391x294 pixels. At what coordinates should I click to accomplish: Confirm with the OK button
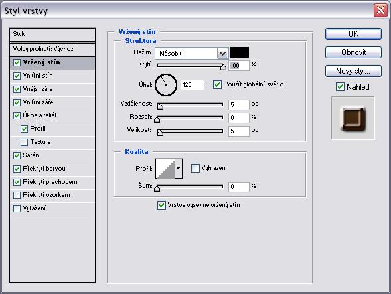[353, 34]
